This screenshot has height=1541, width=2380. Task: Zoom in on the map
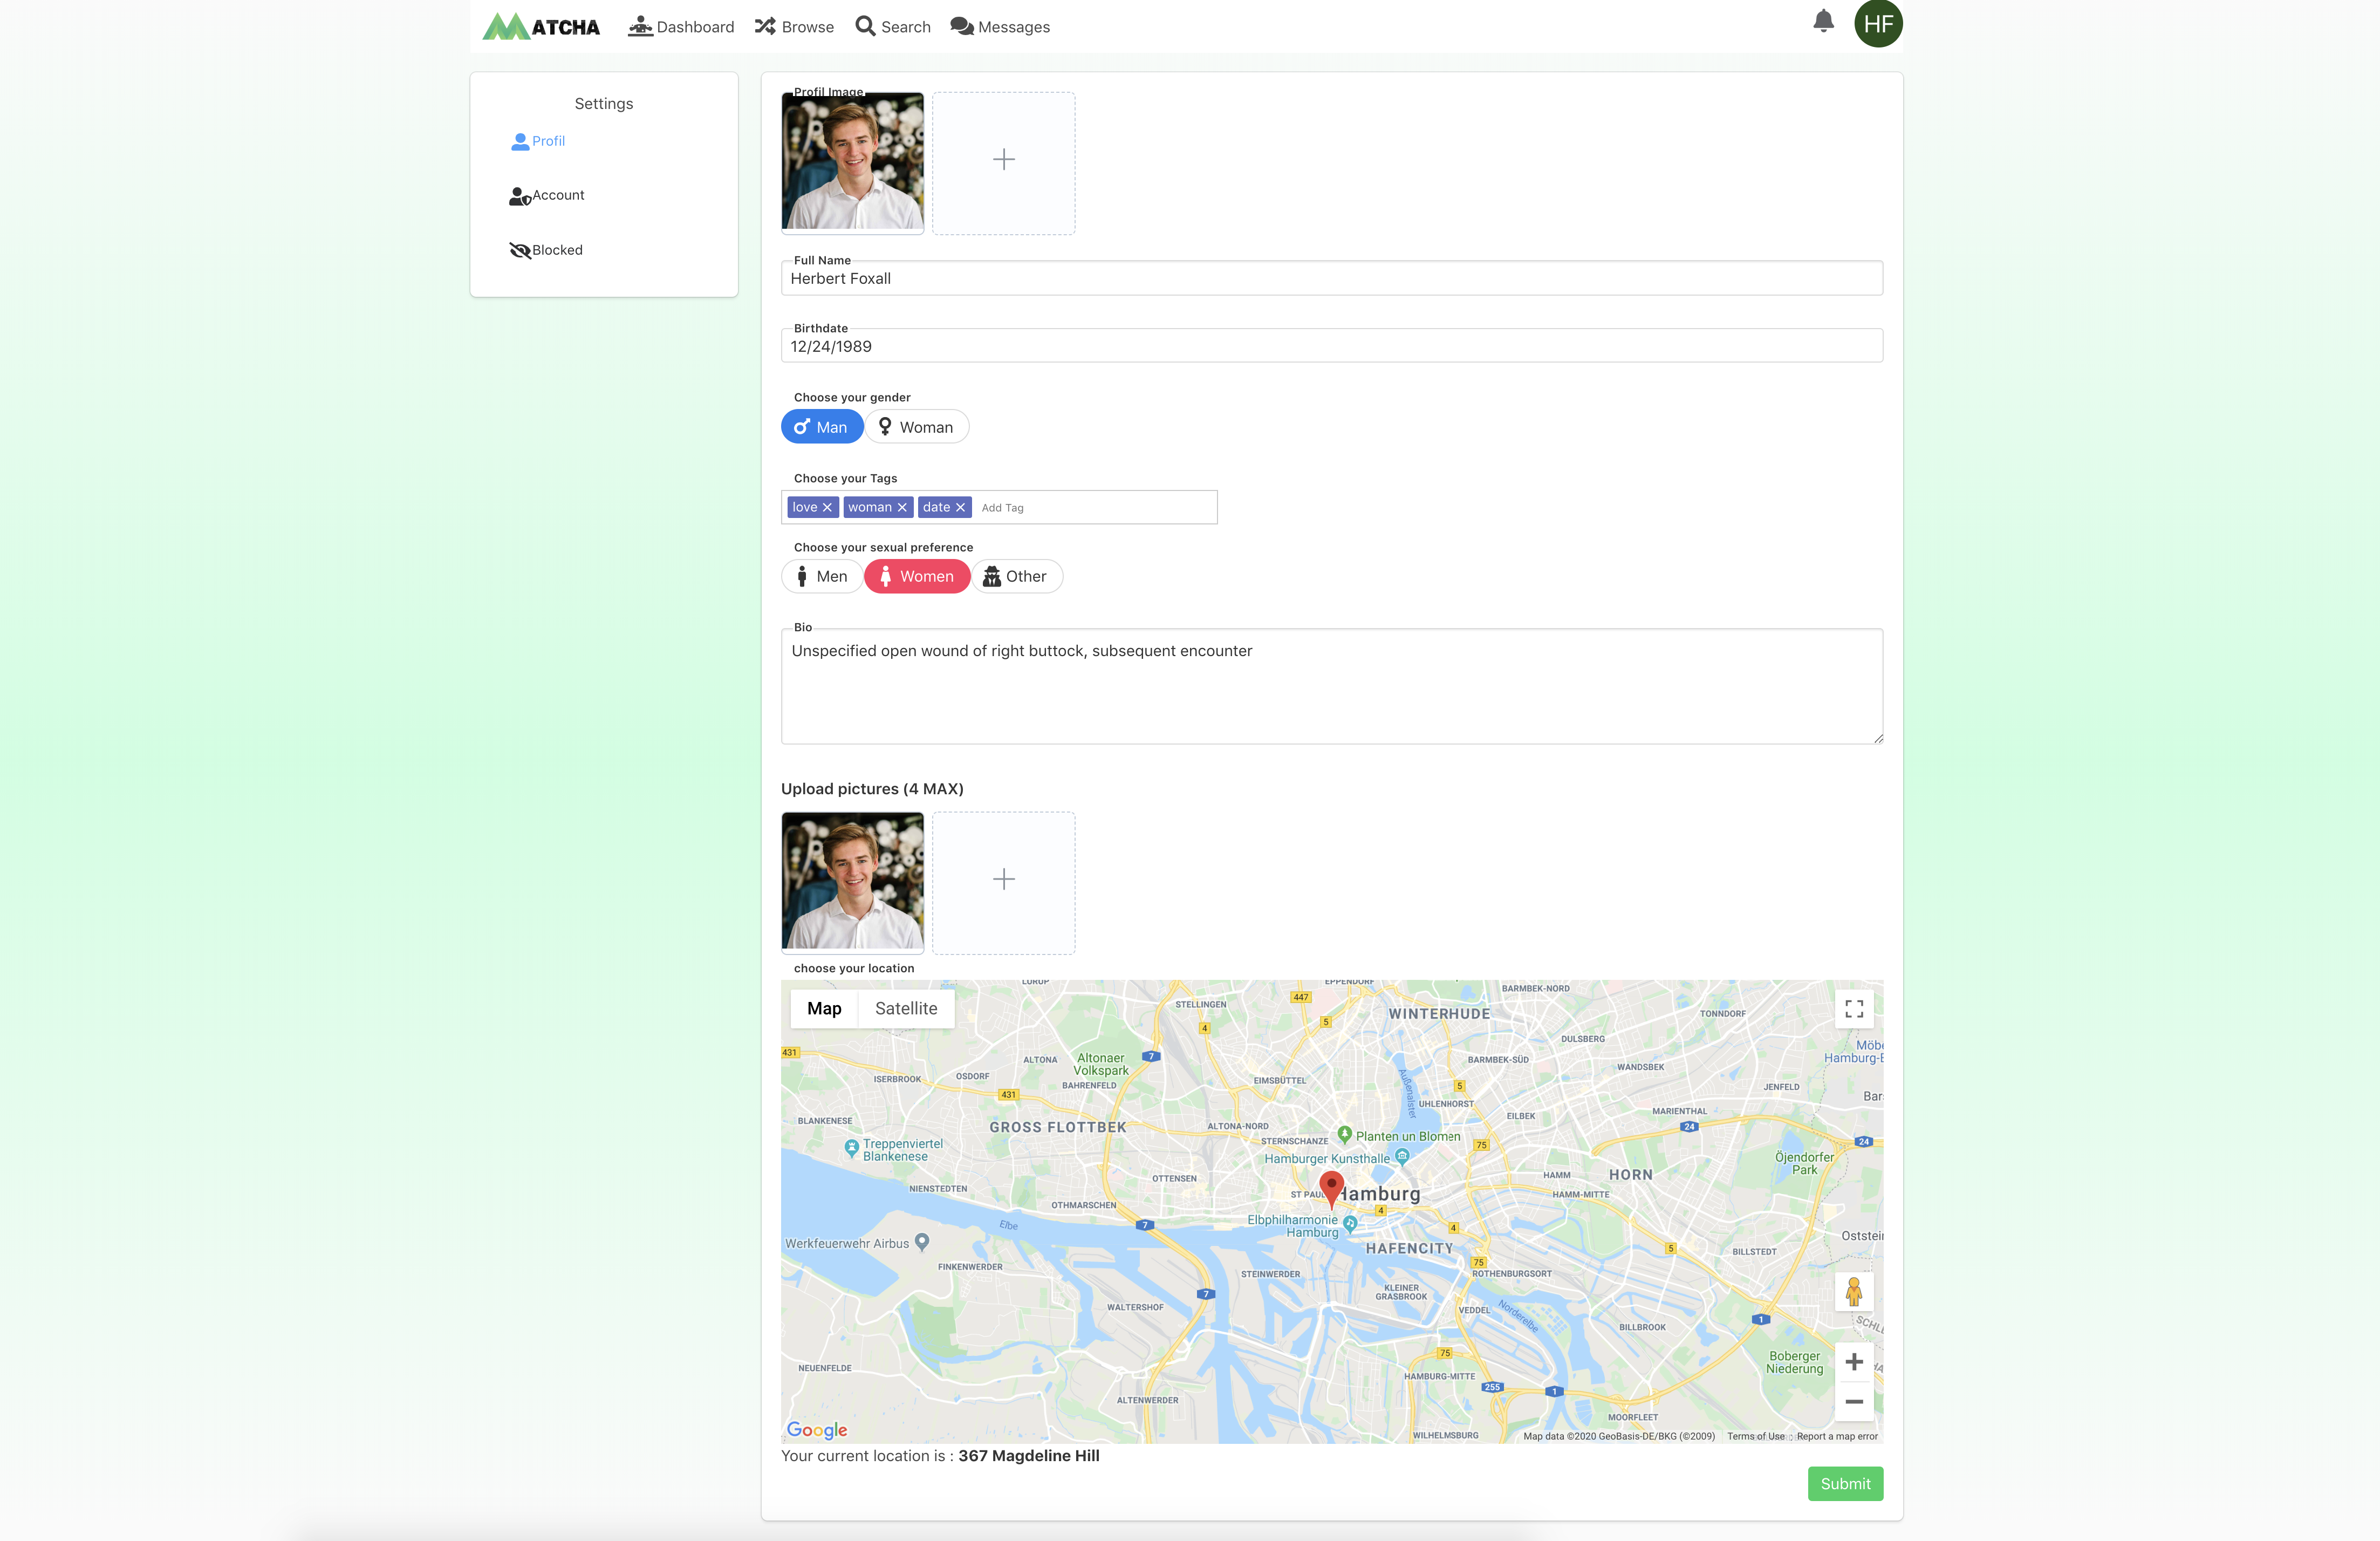1853,1362
